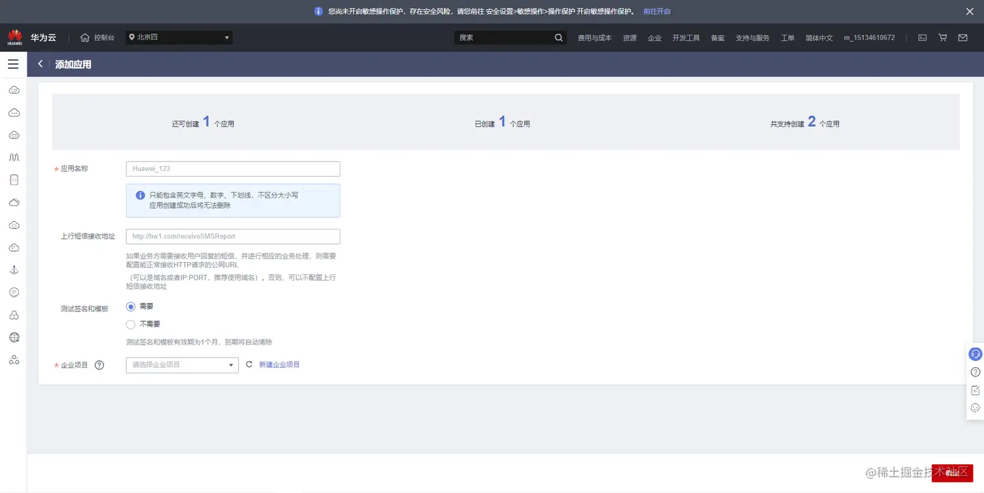Click the phone-shaped sidebar icon
984x493 pixels.
click(x=14, y=180)
